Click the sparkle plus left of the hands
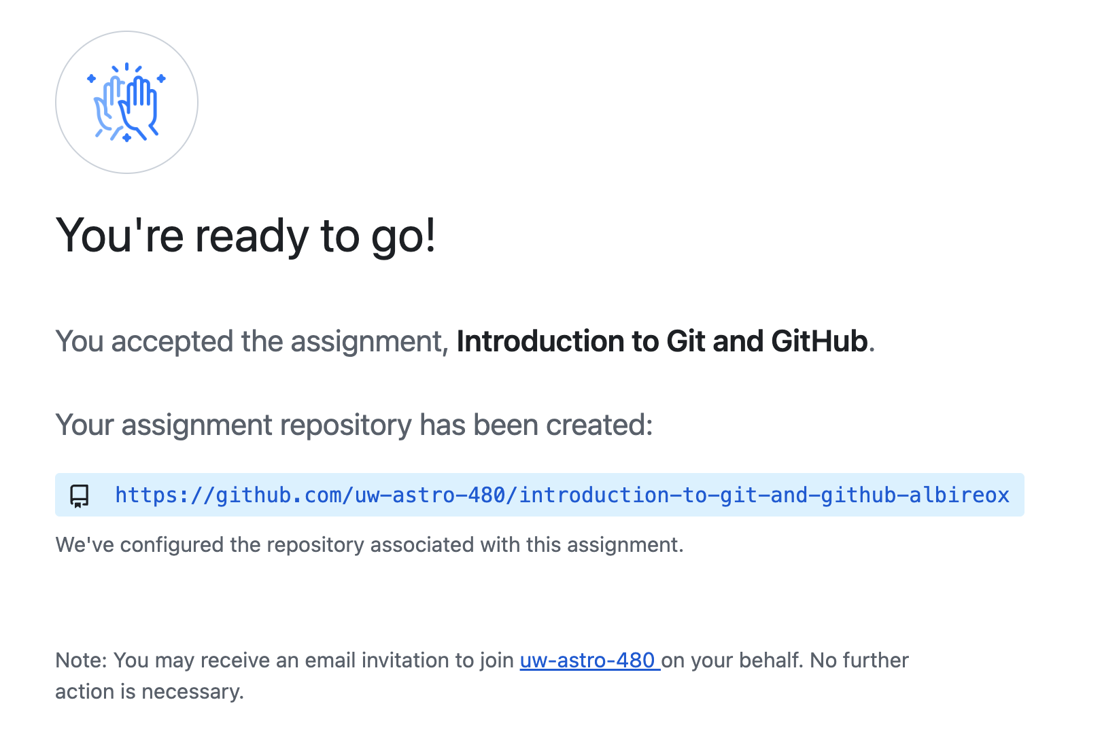The image size is (1119, 734). [x=92, y=79]
